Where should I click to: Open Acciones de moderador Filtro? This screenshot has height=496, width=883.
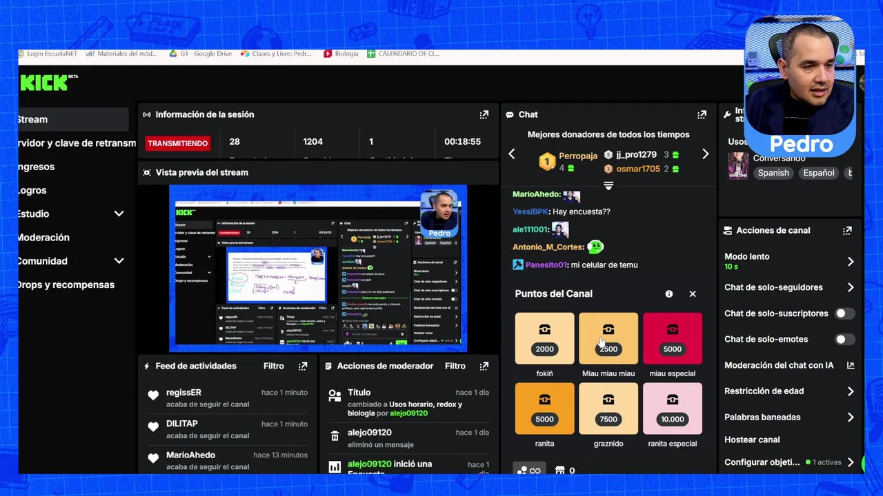click(x=455, y=366)
